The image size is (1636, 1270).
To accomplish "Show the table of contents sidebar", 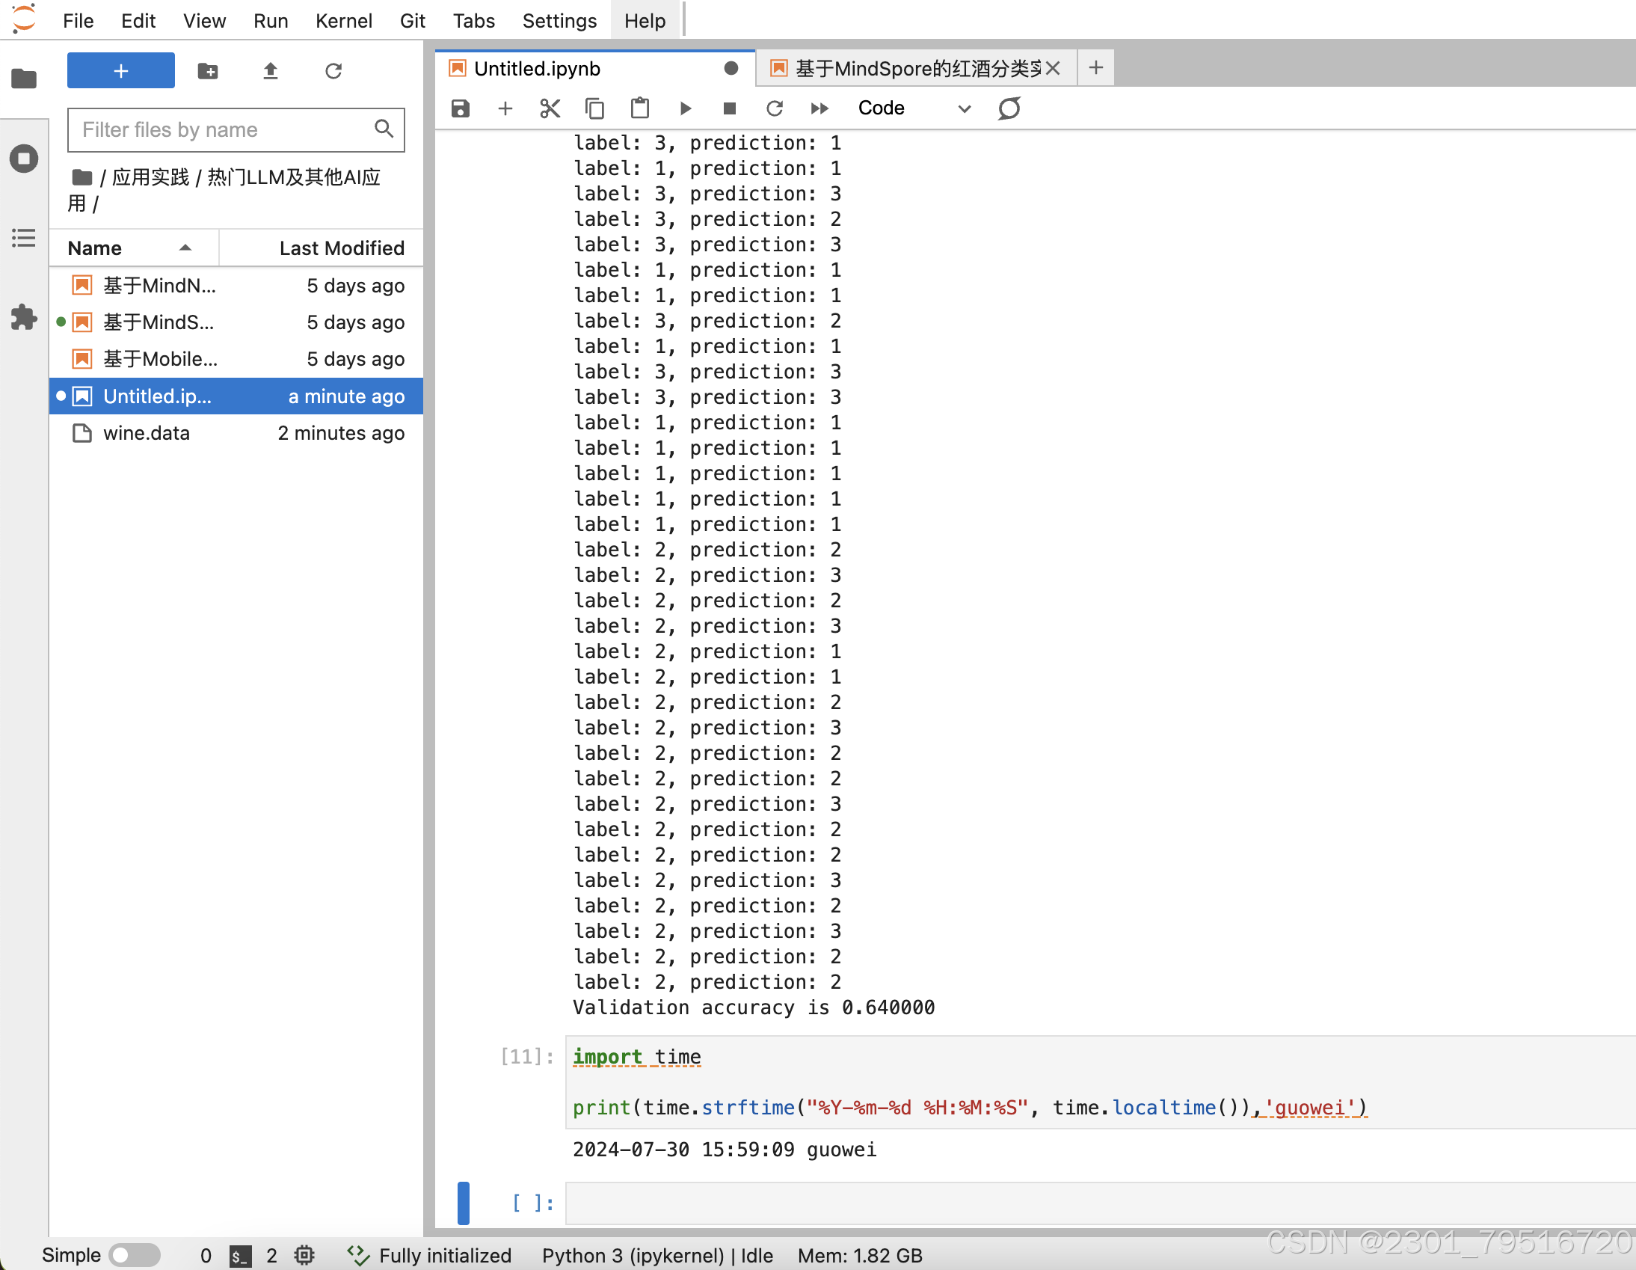I will (x=24, y=239).
